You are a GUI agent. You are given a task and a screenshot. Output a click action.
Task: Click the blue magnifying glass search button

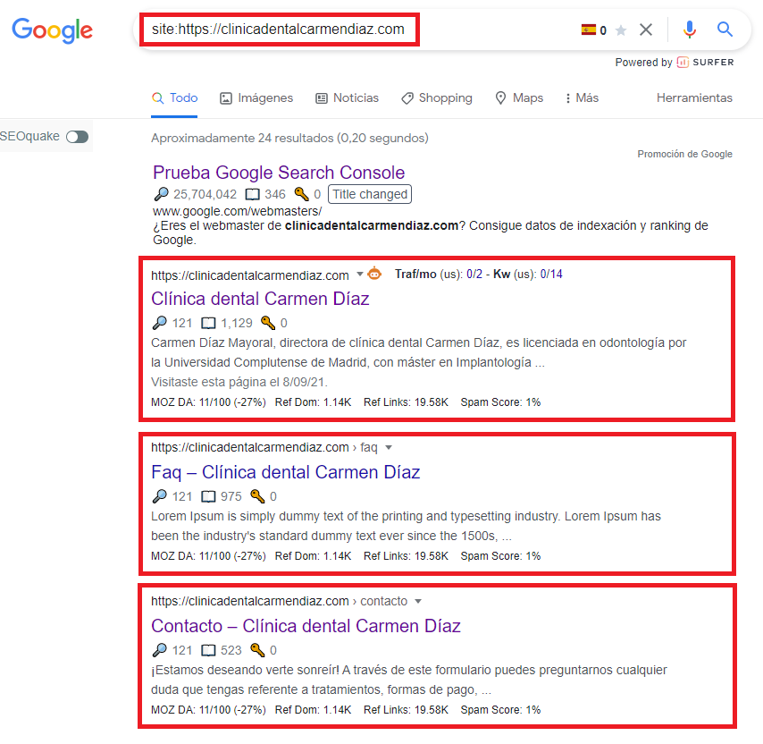725,30
